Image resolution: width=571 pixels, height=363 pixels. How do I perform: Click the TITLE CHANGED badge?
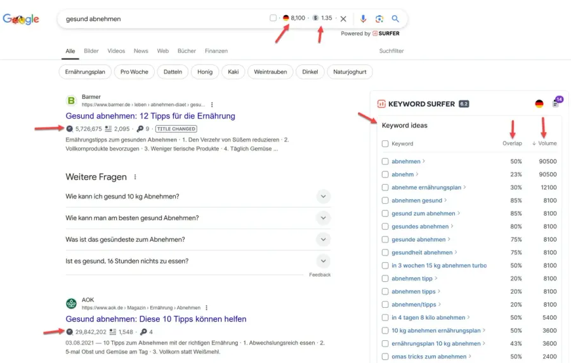coord(176,129)
